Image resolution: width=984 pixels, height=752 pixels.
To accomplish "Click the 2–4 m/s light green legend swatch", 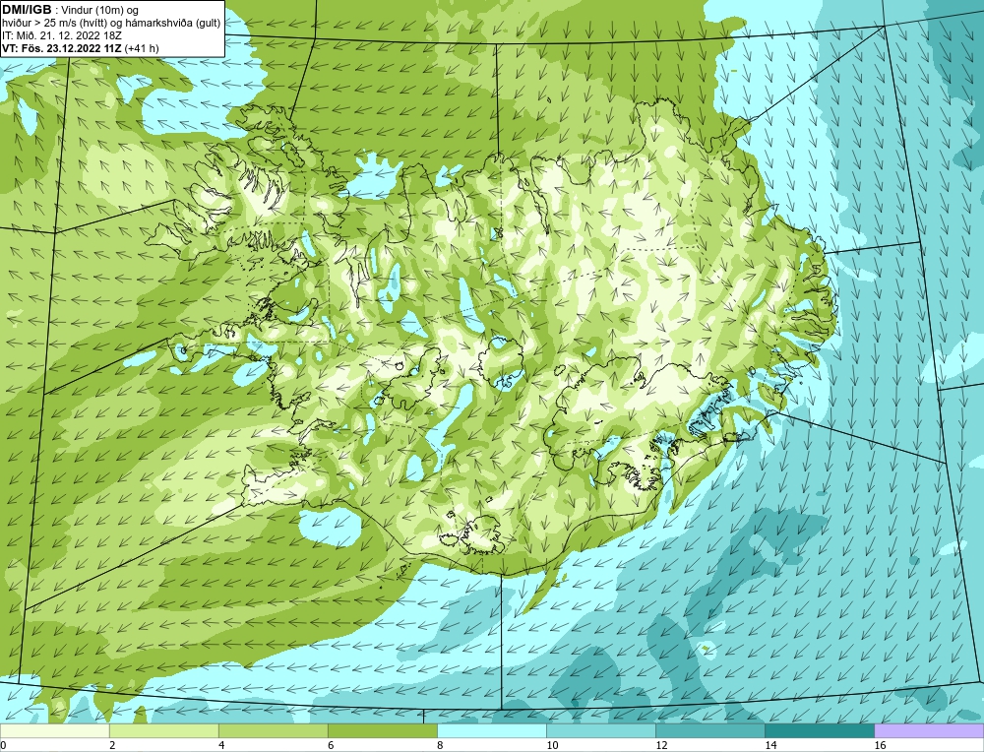I will tap(163, 731).
